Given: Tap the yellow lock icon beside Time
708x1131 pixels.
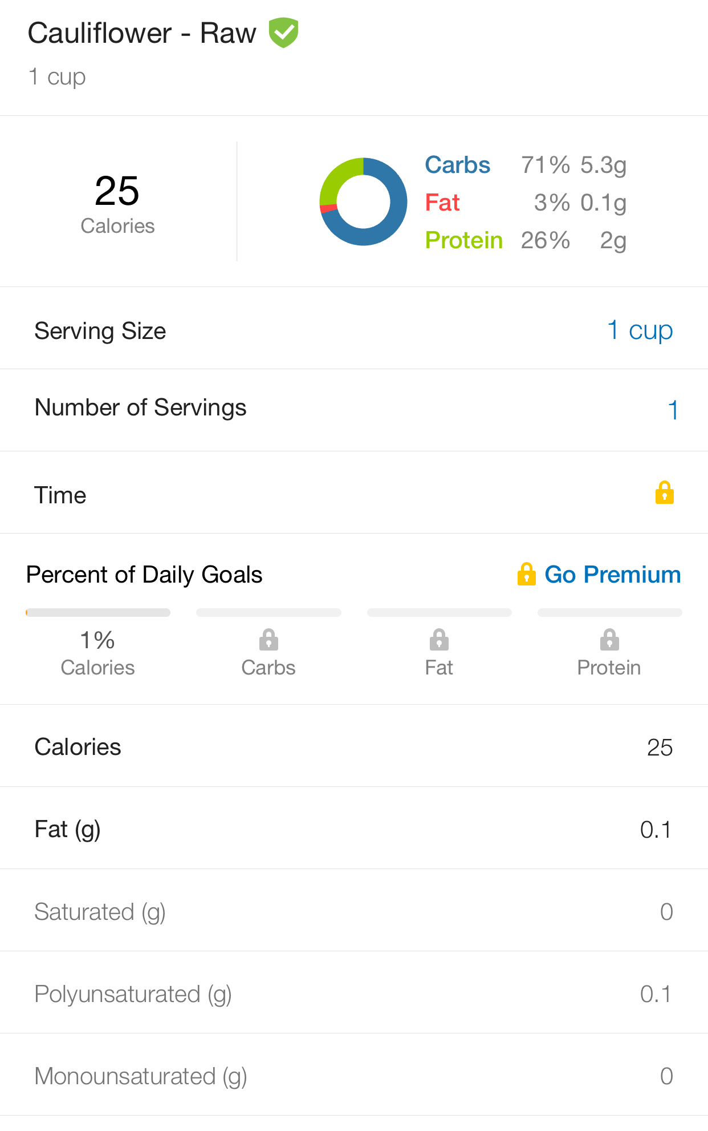Looking at the screenshot, I should 664,492.
